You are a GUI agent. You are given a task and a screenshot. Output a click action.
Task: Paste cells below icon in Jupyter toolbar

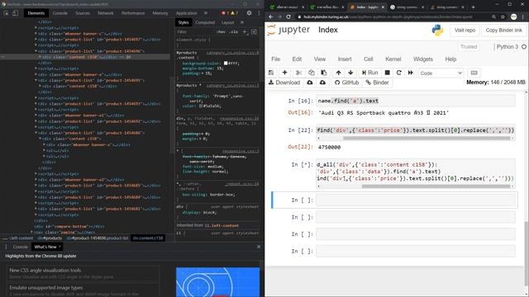click(x=323, y=73)
